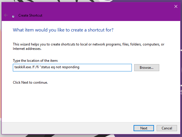
Task: Go back using the arrow icon
Action: coord(6,15)
